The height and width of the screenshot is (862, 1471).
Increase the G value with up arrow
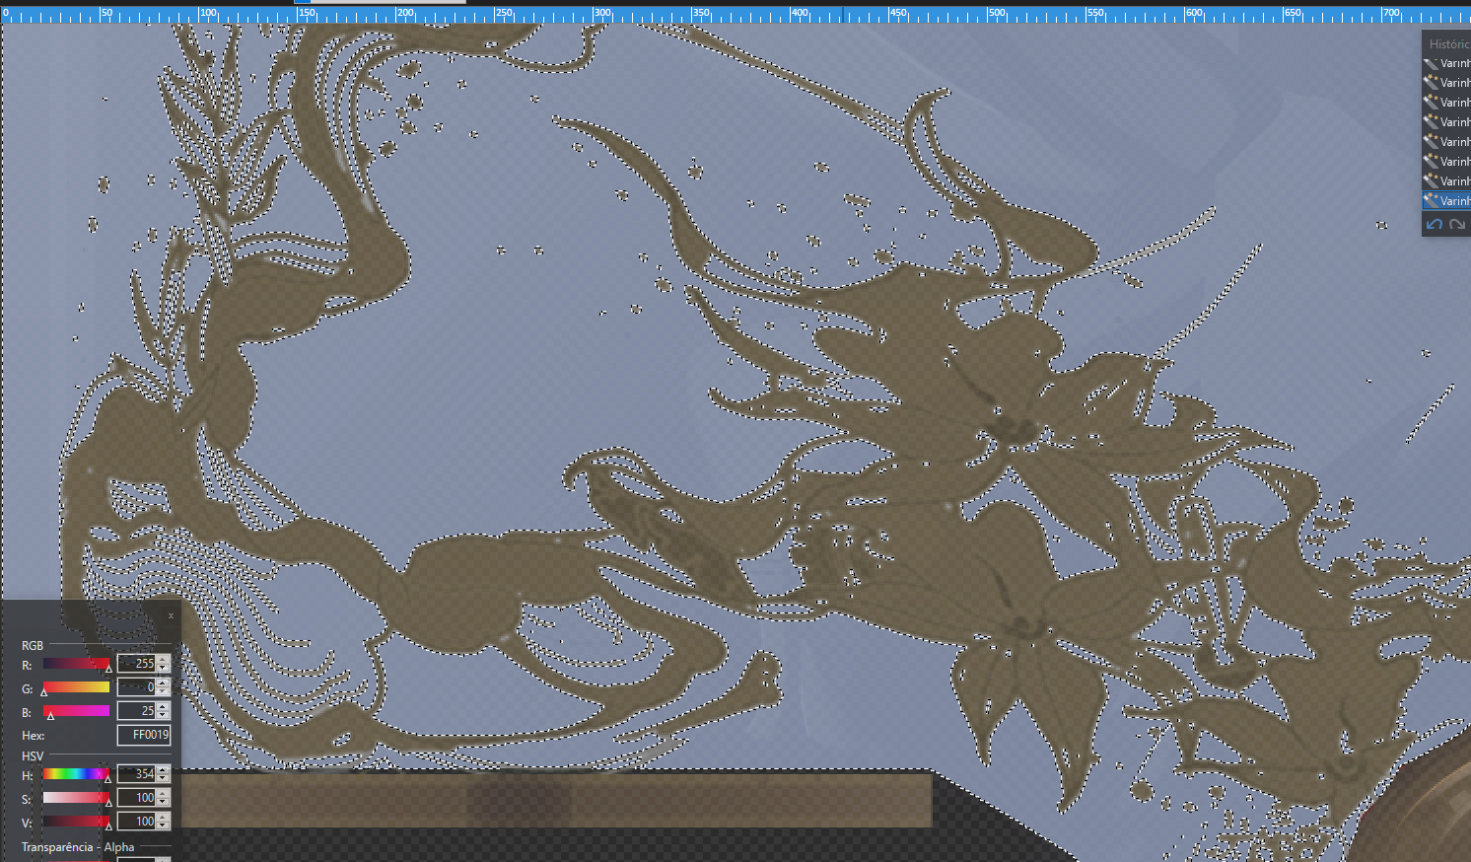[x=164, y=682]
